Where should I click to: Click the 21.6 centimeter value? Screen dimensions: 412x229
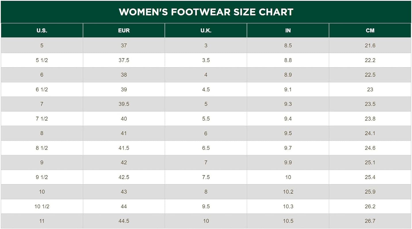point(370,45)
